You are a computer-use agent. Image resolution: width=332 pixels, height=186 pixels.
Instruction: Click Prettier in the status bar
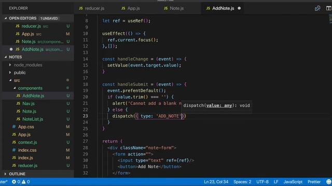[314, 182]
